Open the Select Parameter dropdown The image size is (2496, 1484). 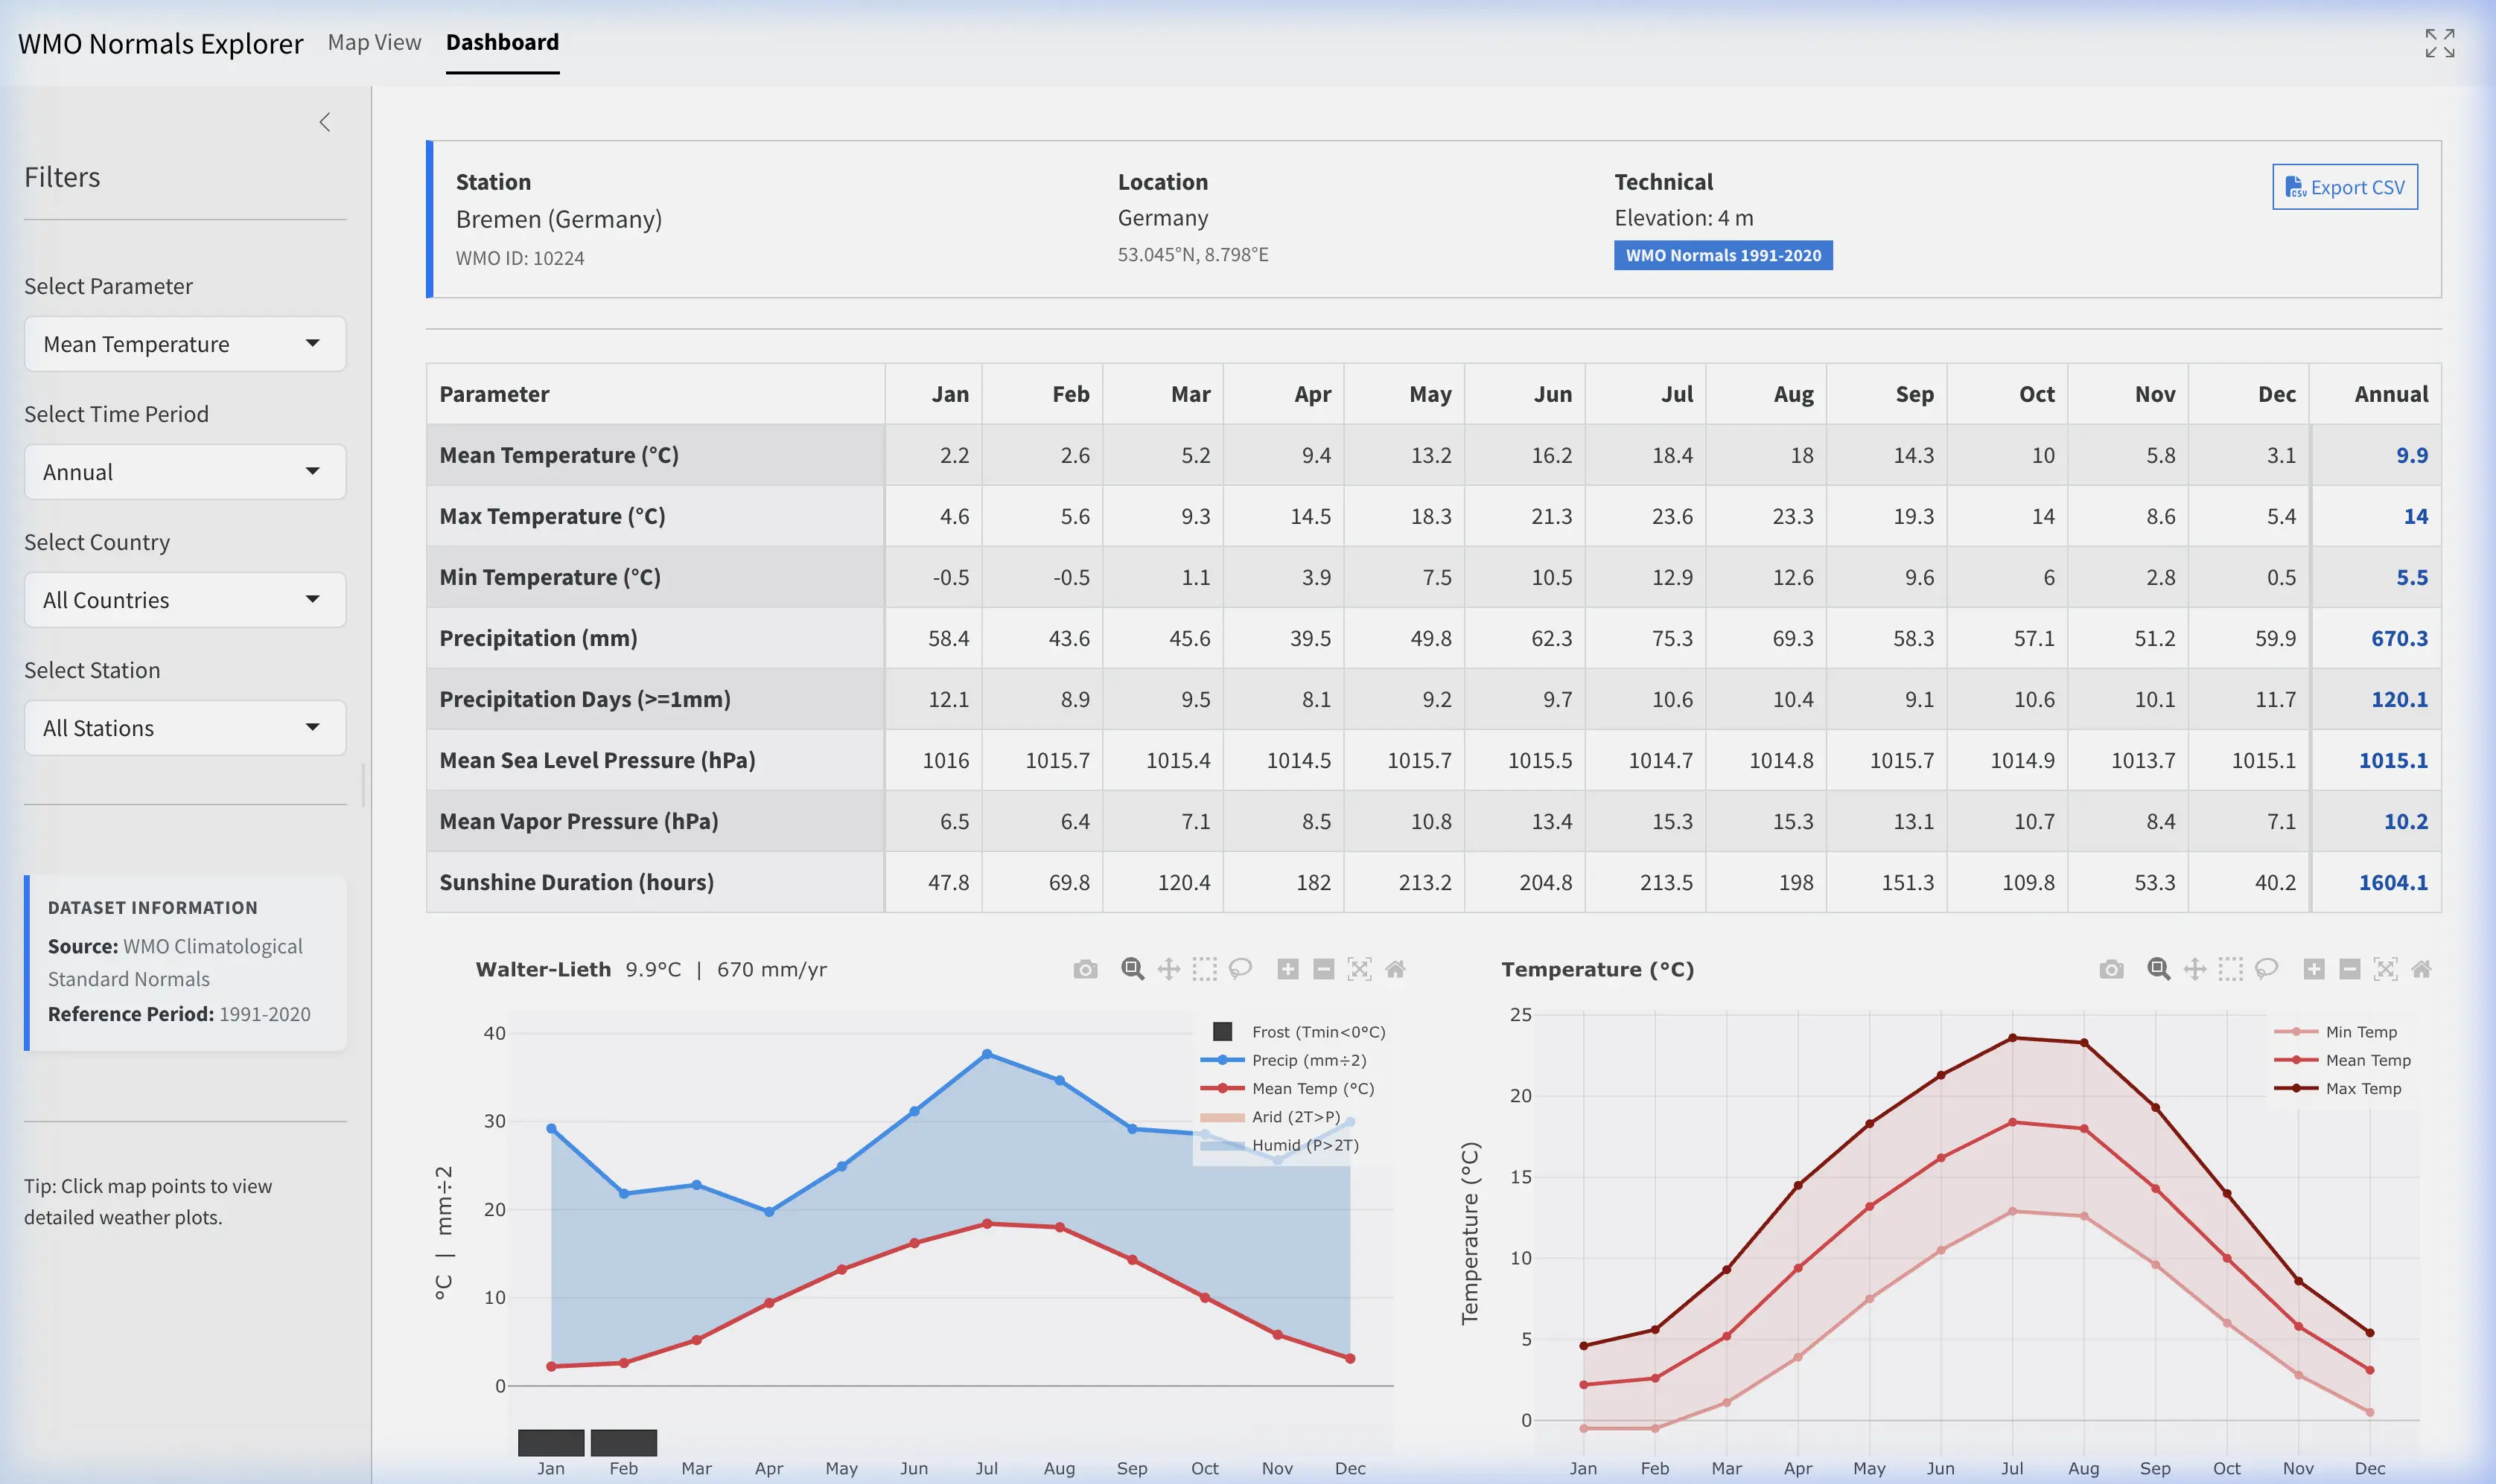click(184, 343)
